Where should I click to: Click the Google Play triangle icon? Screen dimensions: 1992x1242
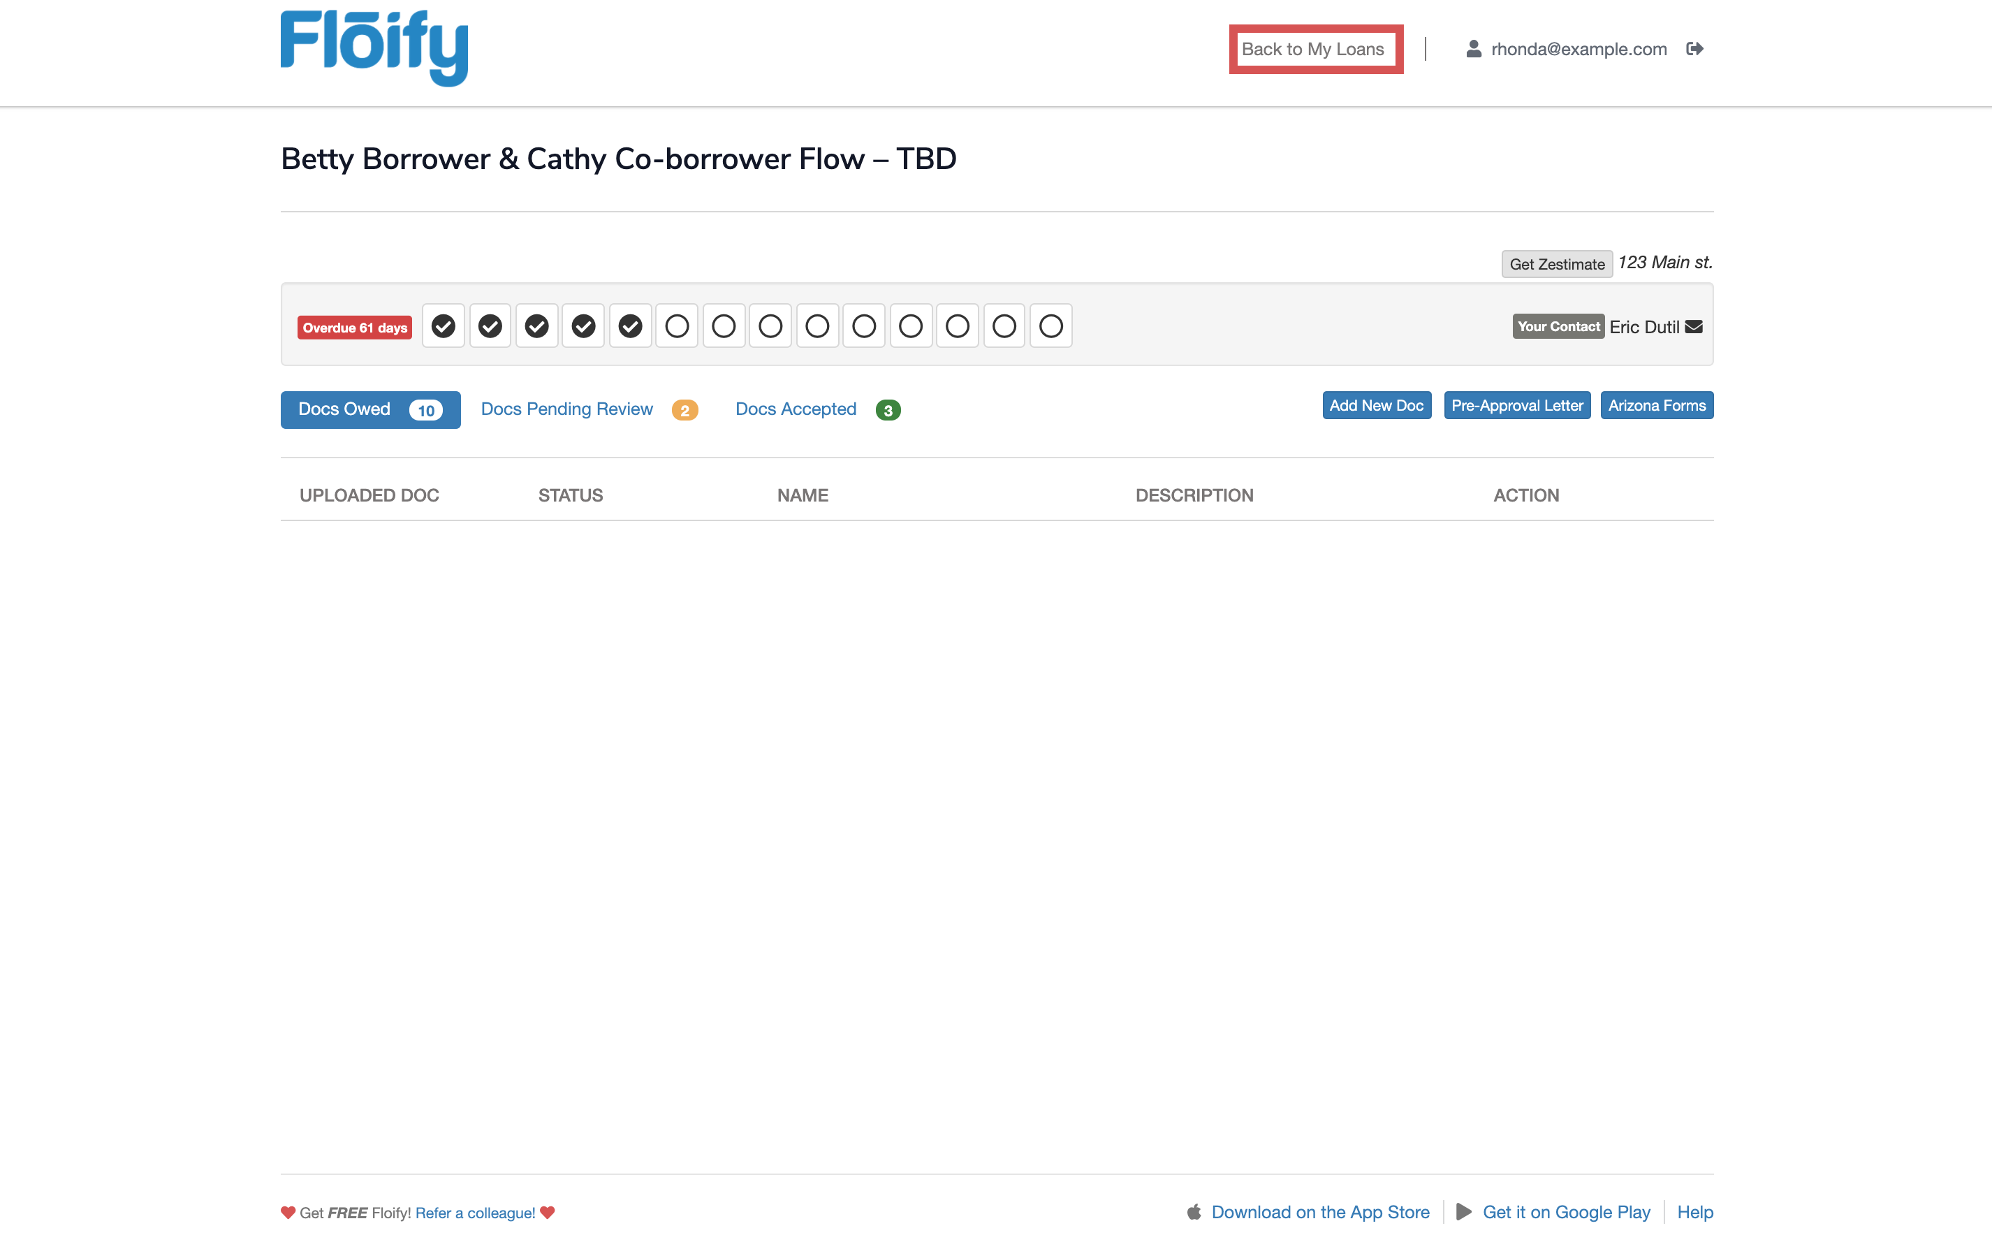coord(1463,1211)
